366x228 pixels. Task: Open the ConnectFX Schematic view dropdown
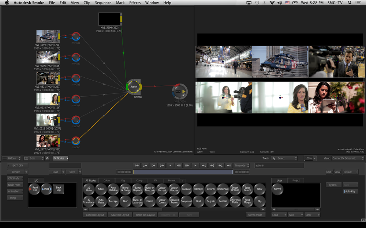point(347,158)
